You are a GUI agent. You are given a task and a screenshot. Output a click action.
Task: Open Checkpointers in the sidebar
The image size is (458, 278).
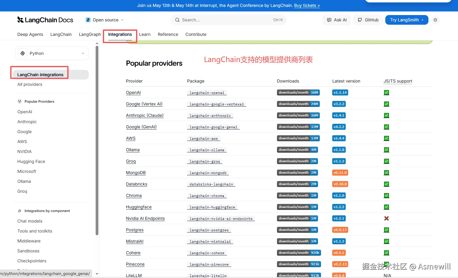(32, 261)
